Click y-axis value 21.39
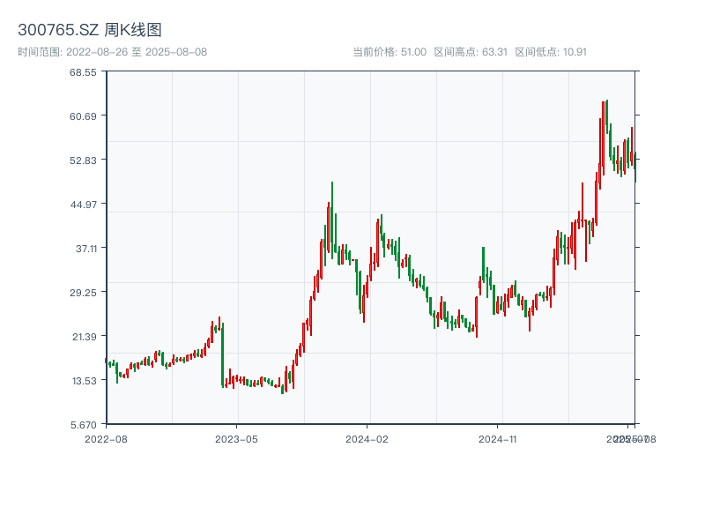 [x=84, y=337]
